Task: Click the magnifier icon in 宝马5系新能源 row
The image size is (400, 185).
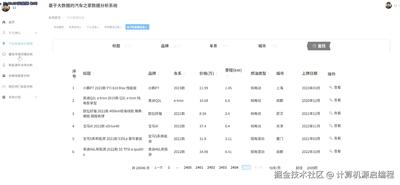Action: click(331, 139)
